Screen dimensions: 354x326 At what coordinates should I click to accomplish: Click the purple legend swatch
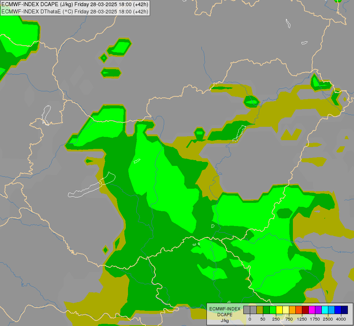coord(319,310)
